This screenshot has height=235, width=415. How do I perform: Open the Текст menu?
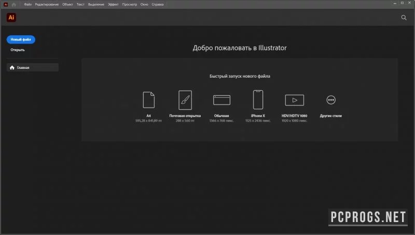tap(80, 5)
